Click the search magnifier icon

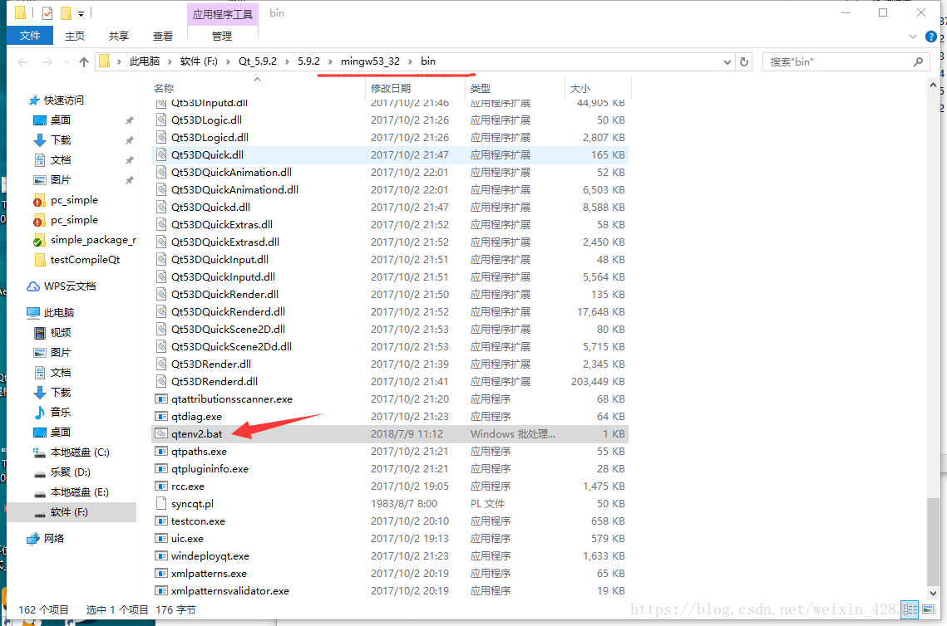point(918,61)
